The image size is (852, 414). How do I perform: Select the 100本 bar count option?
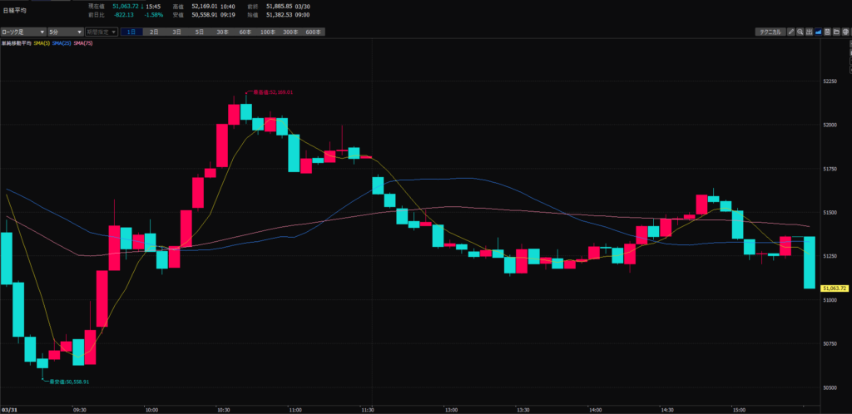tap(267, 32)
